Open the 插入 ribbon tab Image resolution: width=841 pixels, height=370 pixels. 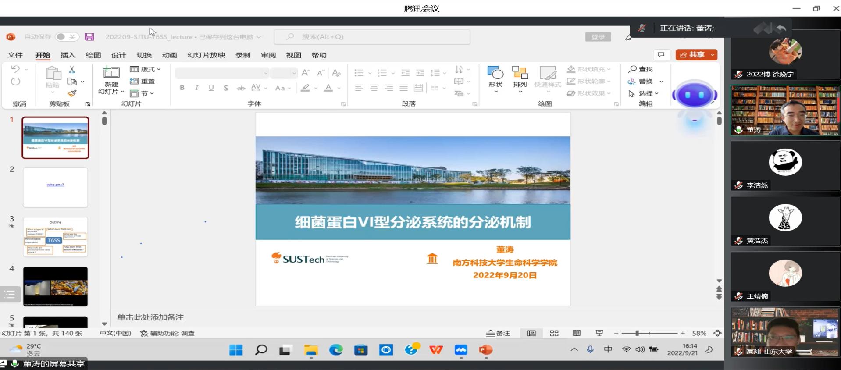point(68,55)
